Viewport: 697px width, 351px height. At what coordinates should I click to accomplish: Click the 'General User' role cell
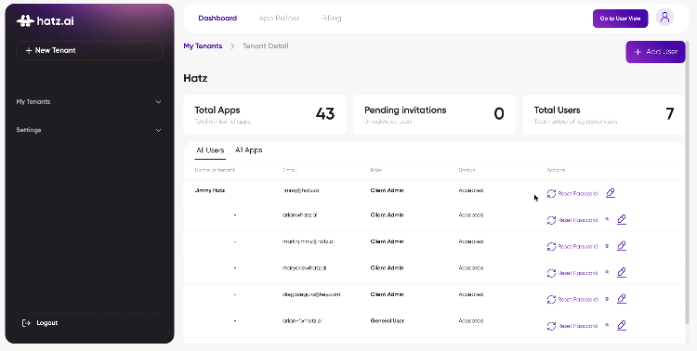coord(388,320)
